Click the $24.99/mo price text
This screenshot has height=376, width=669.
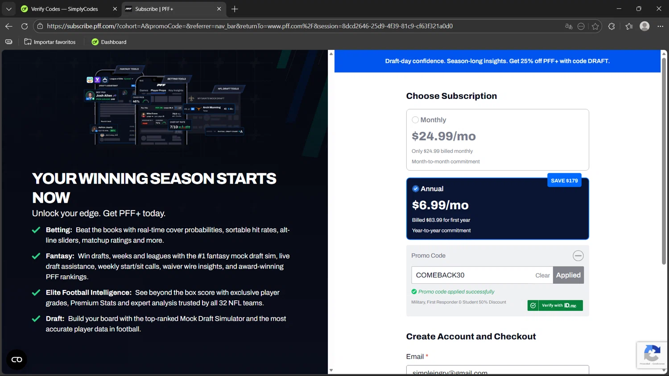pos(444,136)
